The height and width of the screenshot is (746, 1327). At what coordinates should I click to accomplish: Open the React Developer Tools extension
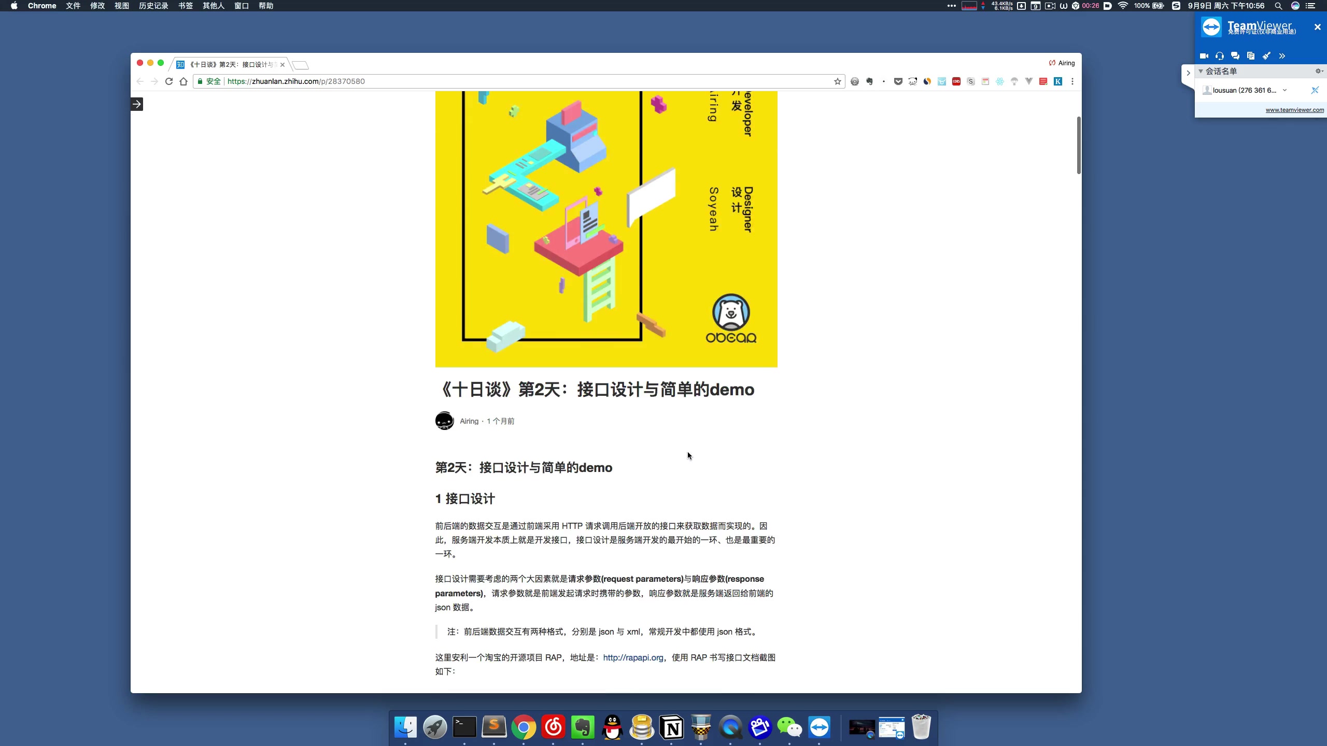pos(999,81)
